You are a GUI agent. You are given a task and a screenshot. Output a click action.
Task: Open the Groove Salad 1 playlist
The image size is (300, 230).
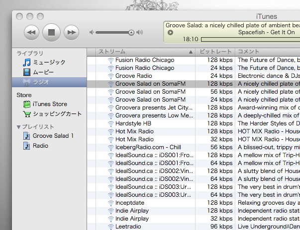pos(49,136)
